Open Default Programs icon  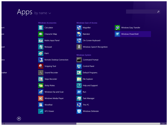click(79, 73)
